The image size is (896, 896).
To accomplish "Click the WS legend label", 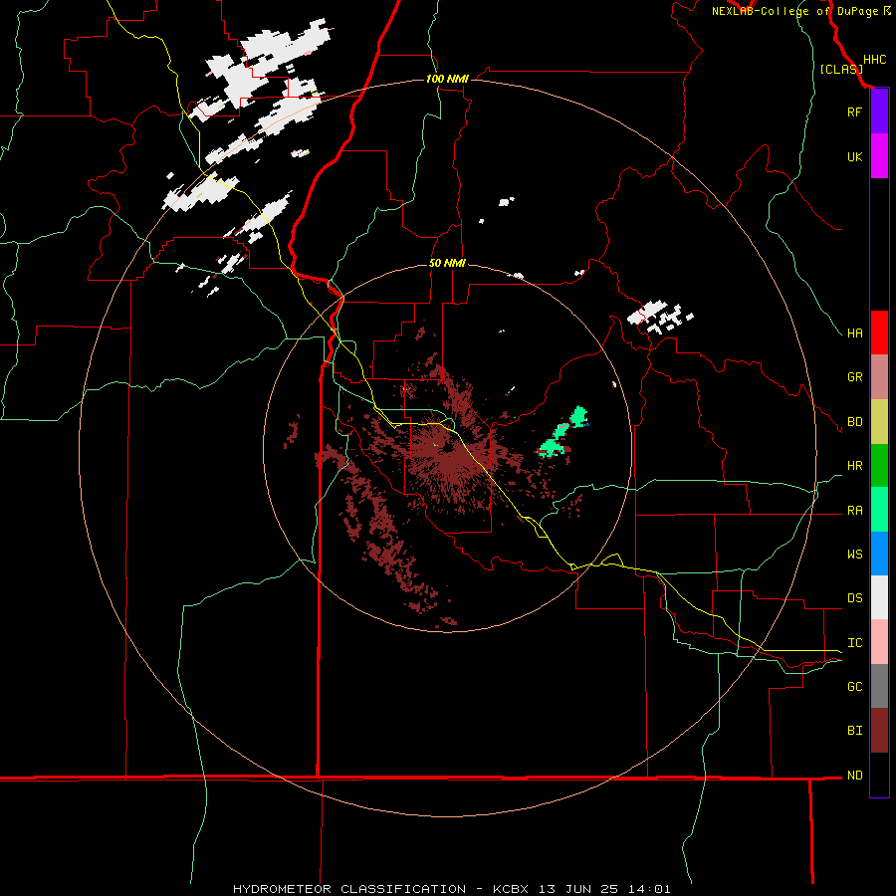I will (854, 555).
